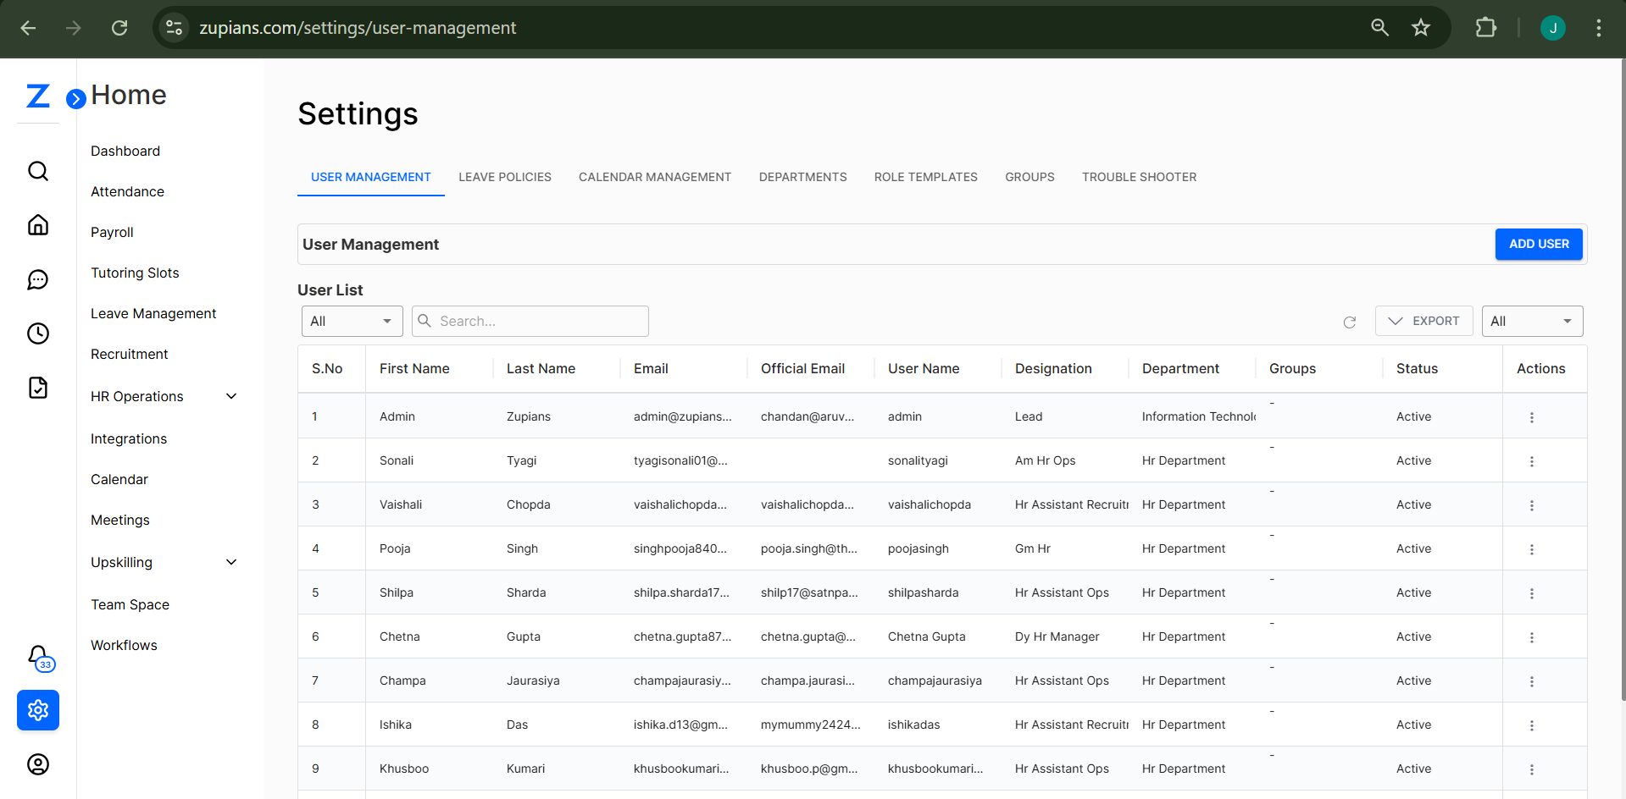
Task: Switch to the LEAVE POLICIES tab
Action: [x=504, y=177]
